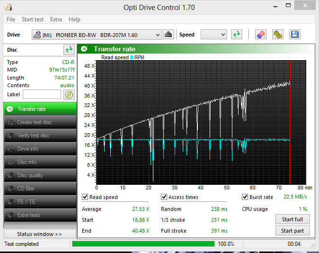This screenshot has height=253, width=319.
Task: Click the average value 27.53 X
Action: pos(141,209)
